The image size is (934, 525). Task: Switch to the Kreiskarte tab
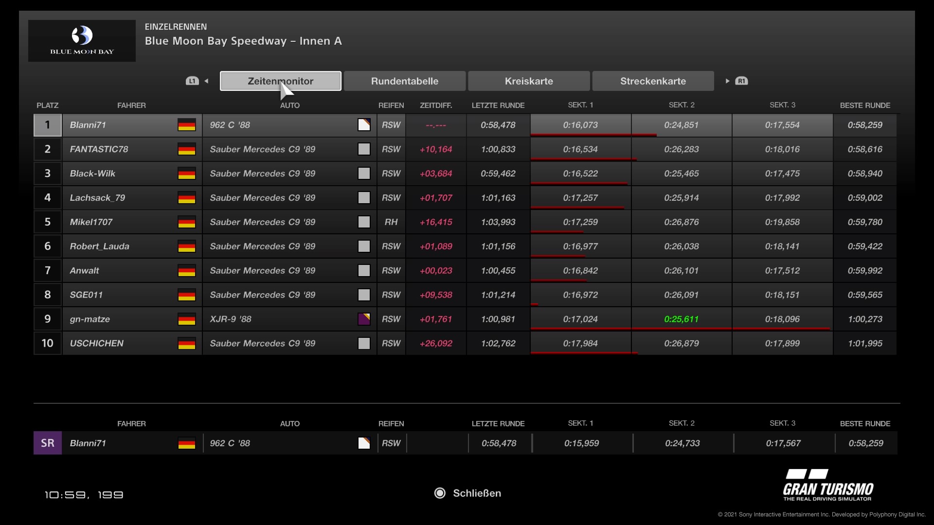click(x=529, y=81)
